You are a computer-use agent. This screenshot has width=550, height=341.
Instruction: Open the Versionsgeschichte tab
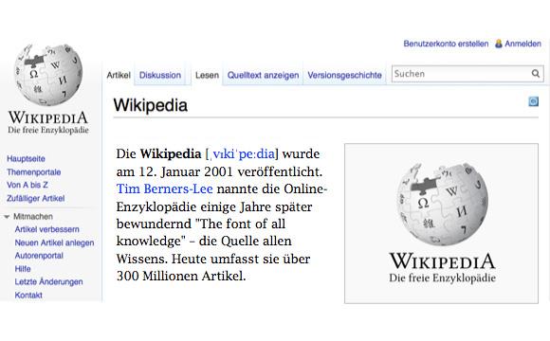pyautogui.click(x=344, y=75)
